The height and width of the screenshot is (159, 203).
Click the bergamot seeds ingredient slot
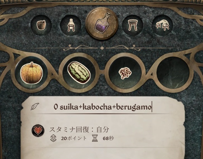pyautogui.click(x=125, y=73)
